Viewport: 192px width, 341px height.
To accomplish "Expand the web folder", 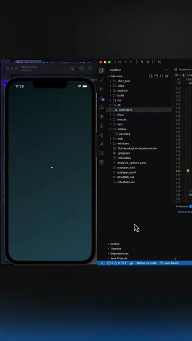I will 110,139.
